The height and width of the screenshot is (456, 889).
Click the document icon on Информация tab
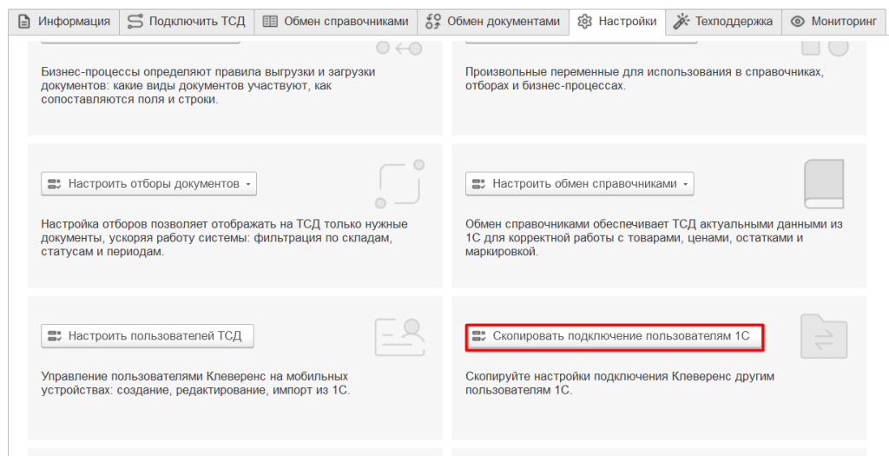pos(24,22)
